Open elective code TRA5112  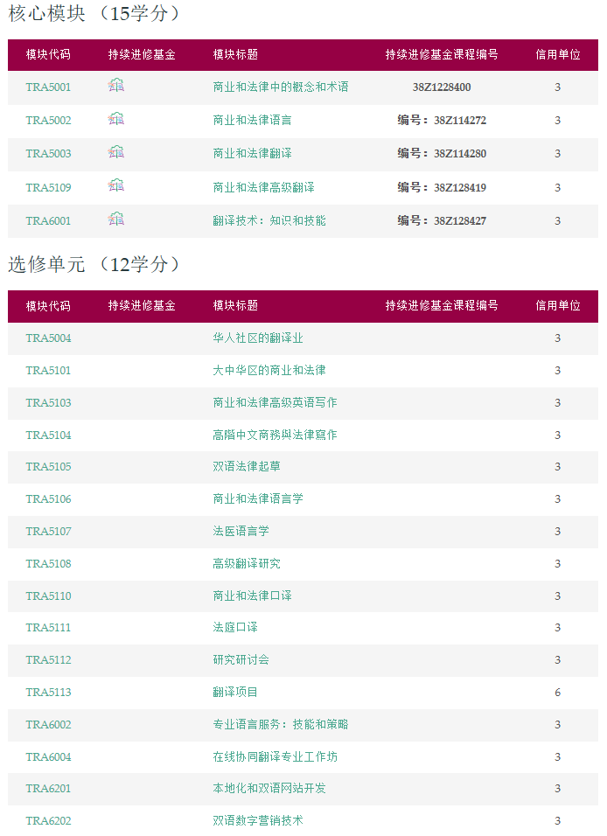[48, 660]
